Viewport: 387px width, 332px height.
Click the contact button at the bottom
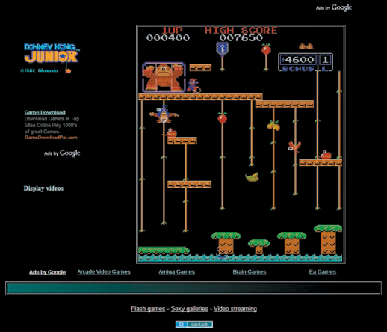click(194, 325)
